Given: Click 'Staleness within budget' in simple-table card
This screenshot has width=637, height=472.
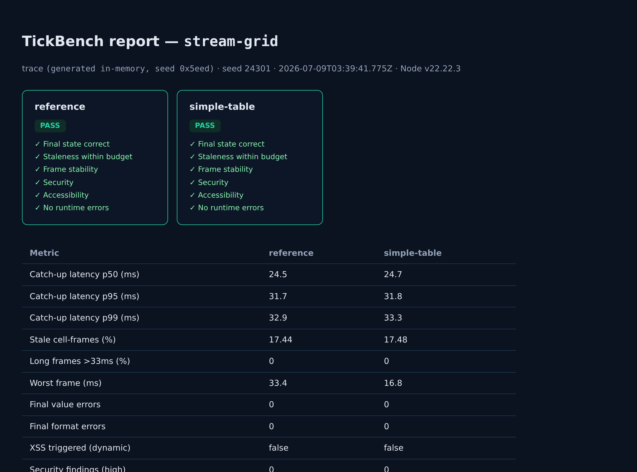Looking at the screenshot, I should coord(238,157).
